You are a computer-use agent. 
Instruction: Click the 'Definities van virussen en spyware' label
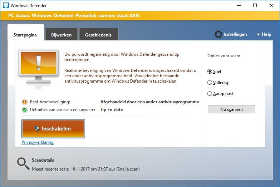(63, 110)
